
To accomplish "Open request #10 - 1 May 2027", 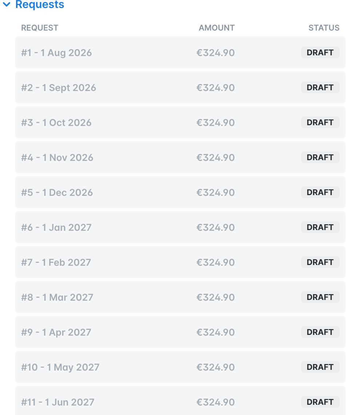I will point(180,367).
